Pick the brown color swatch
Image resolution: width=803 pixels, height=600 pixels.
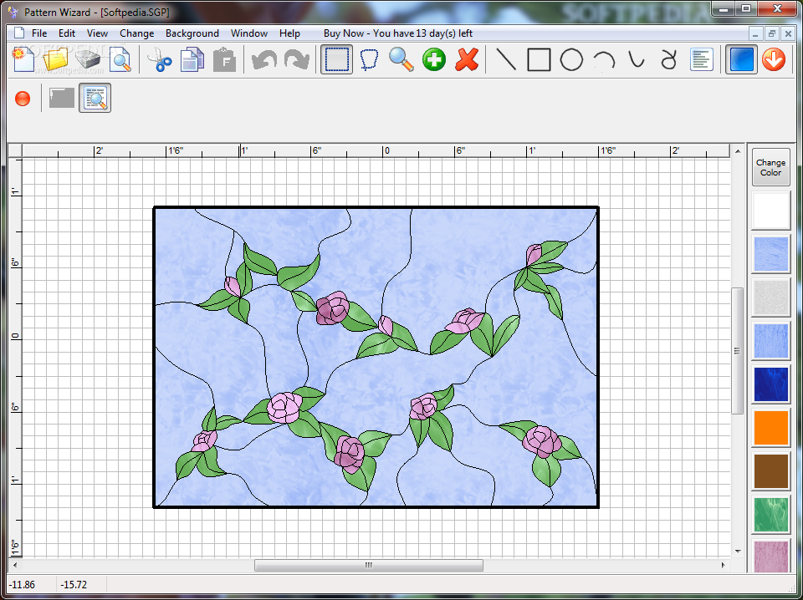click(x=770, y=471)
